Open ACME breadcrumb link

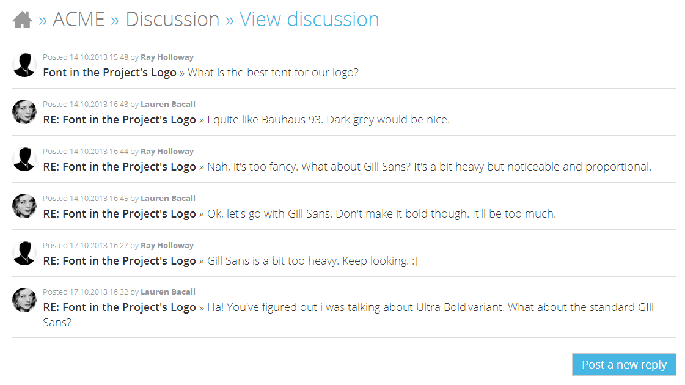[x=79, y=20]
